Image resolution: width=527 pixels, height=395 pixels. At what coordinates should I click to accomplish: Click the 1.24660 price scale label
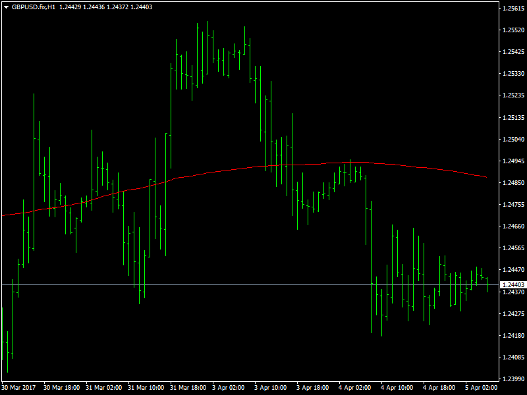(514, 226)
